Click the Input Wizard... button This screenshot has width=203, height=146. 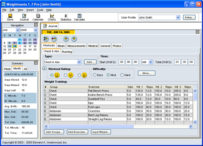pyautogui.click(x=101, y=132)
